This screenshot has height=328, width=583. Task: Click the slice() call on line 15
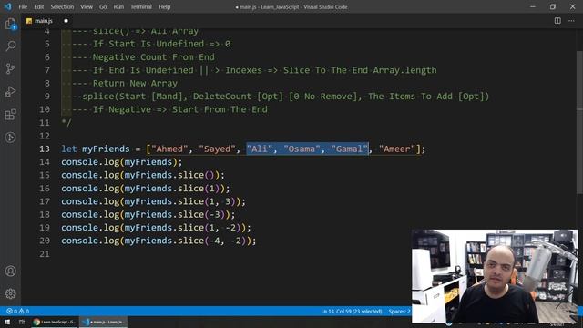click(x=199, y=175)
